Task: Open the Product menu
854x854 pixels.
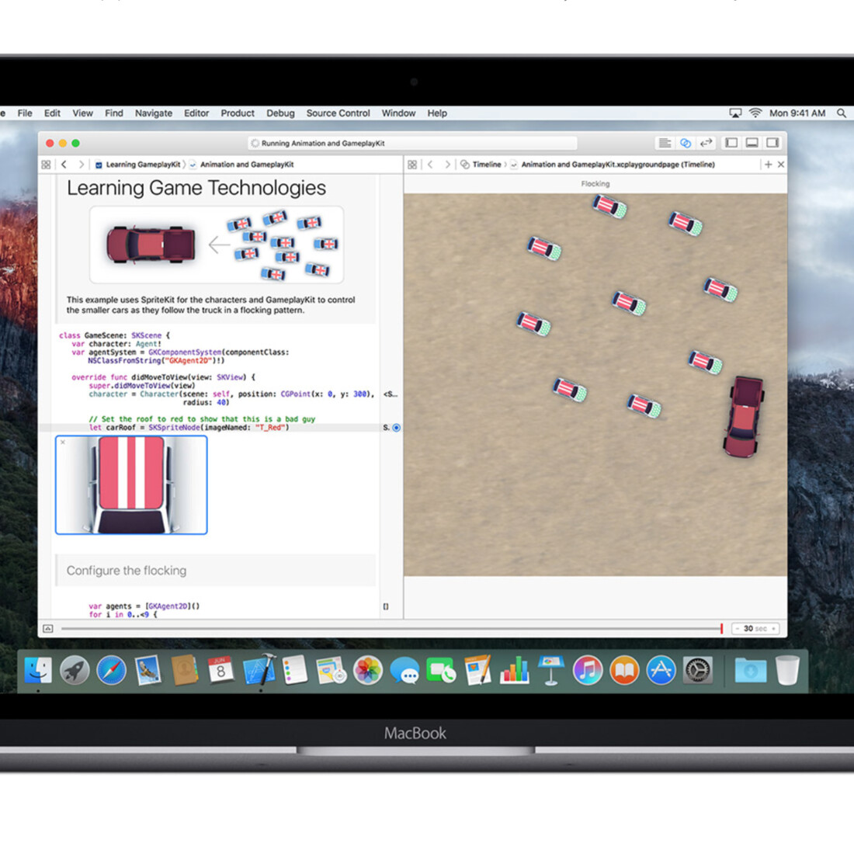Action: point(238,113)
